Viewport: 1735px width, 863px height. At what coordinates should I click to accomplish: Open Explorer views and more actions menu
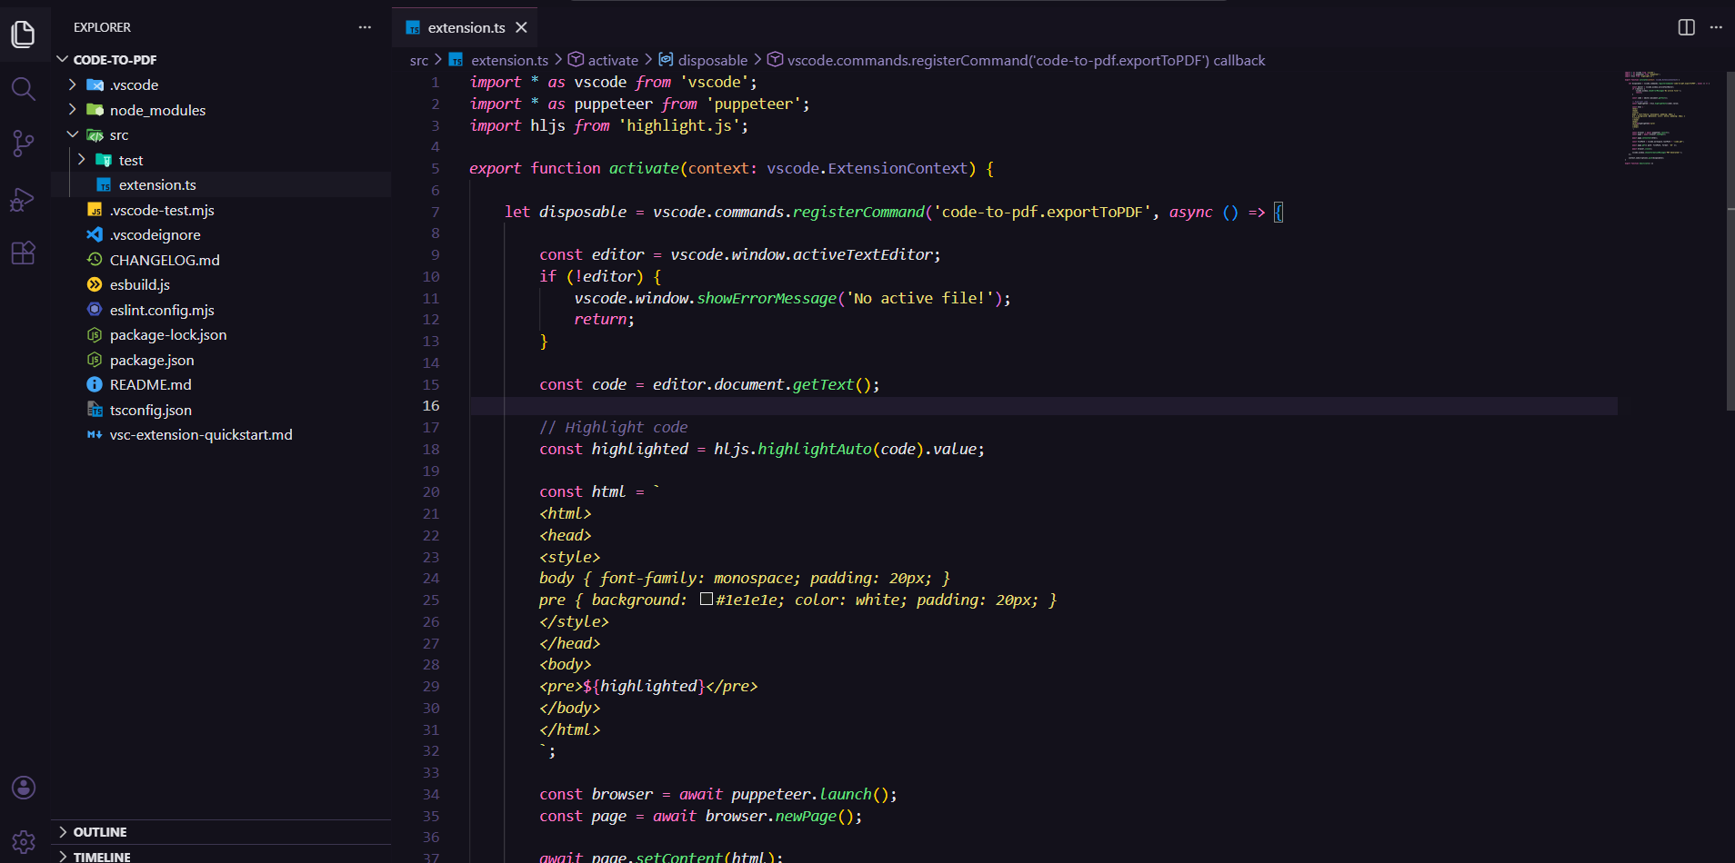click(365, 27)
